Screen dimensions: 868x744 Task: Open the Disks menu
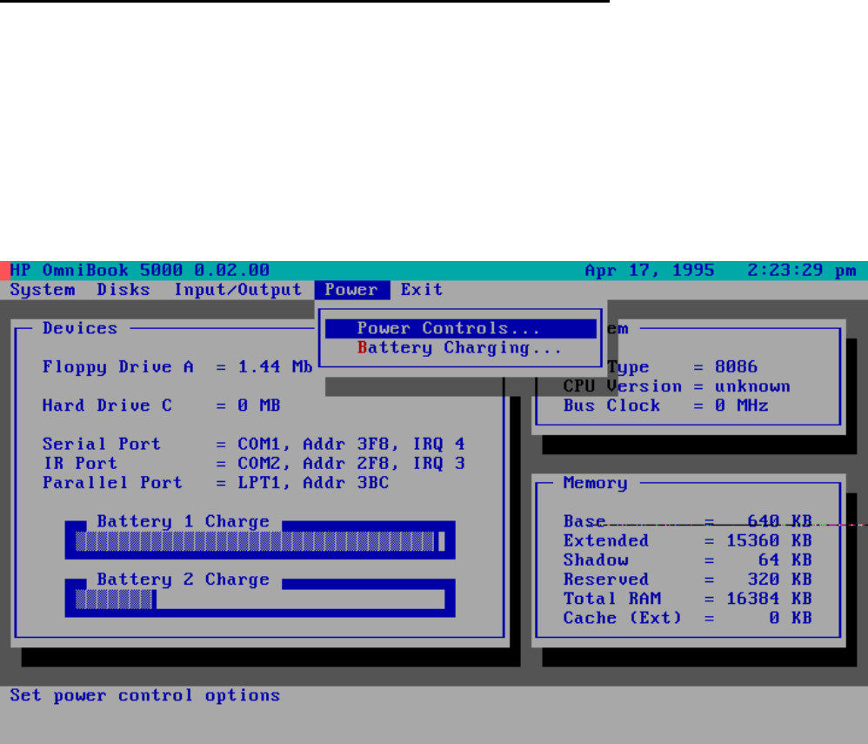[124, 290]
